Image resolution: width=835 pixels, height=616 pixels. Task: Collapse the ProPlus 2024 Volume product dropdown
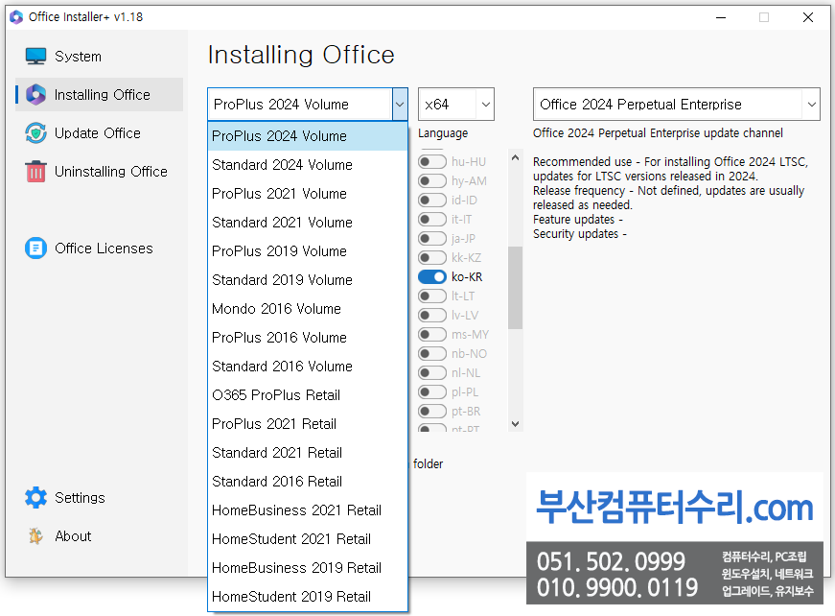tap(400, 105)
